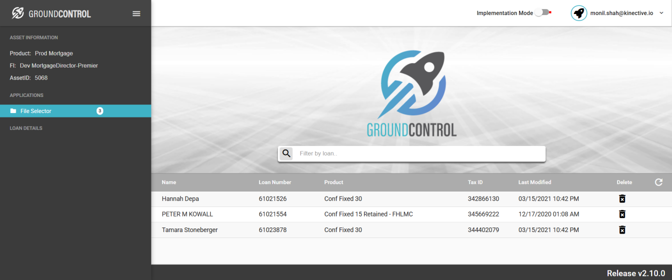Refresh the loan list with reload icon
This screenshot has width=672, height=280.
(658, 182)
